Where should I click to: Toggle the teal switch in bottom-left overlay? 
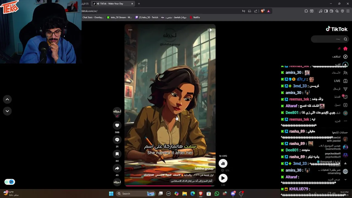[x=10, y=182]
